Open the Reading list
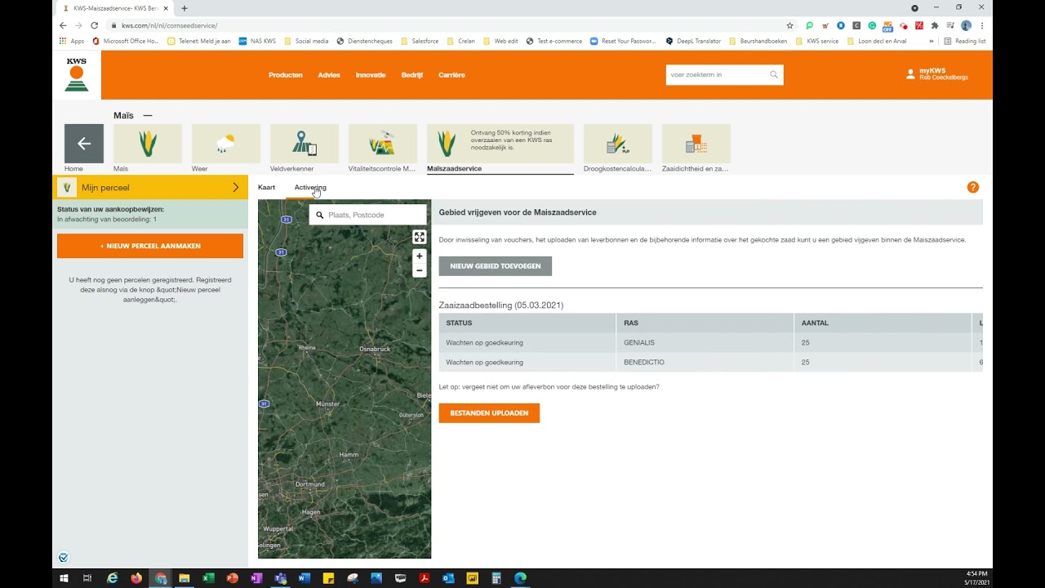1045x588 pixels. click(965, 41)
